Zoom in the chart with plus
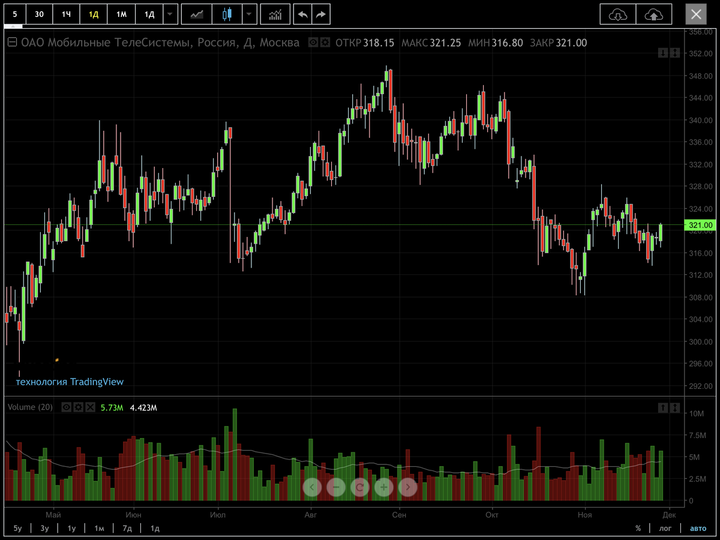Screen dimensions: 720x540 tap(384, 487)
